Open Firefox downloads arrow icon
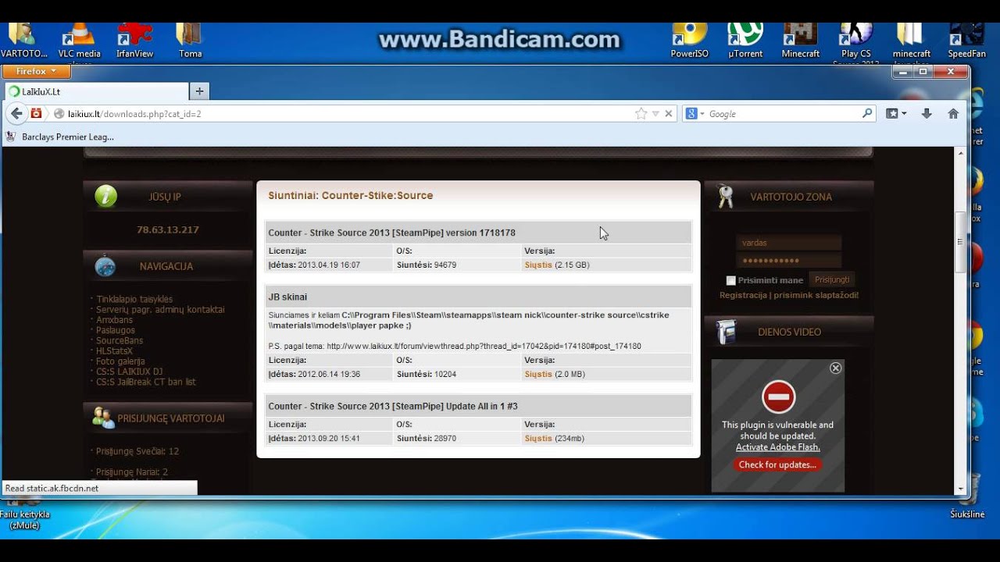This screenshot has height=562, width=1000. pyautogui.click(x=927, y=113)
